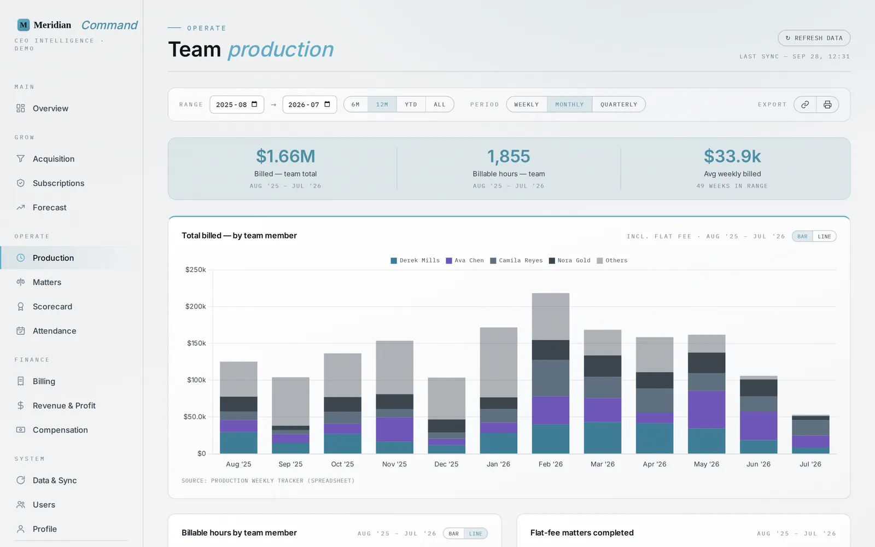Click the Subscriptions shield icon

pyautogui.click(x=21, y=183)
